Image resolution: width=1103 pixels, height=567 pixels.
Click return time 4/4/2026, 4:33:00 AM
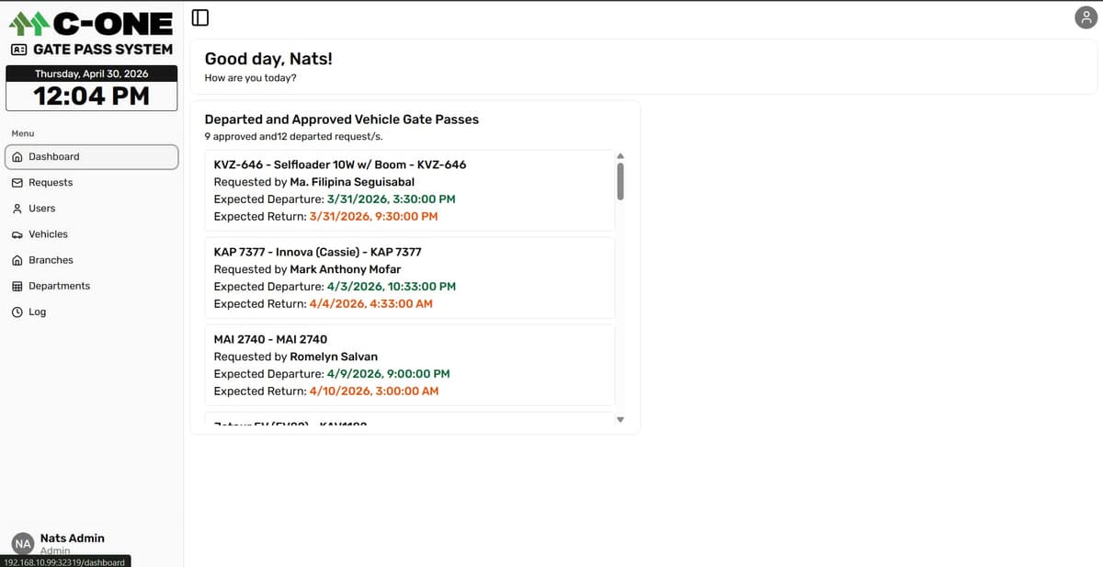[x=371, y=304]
